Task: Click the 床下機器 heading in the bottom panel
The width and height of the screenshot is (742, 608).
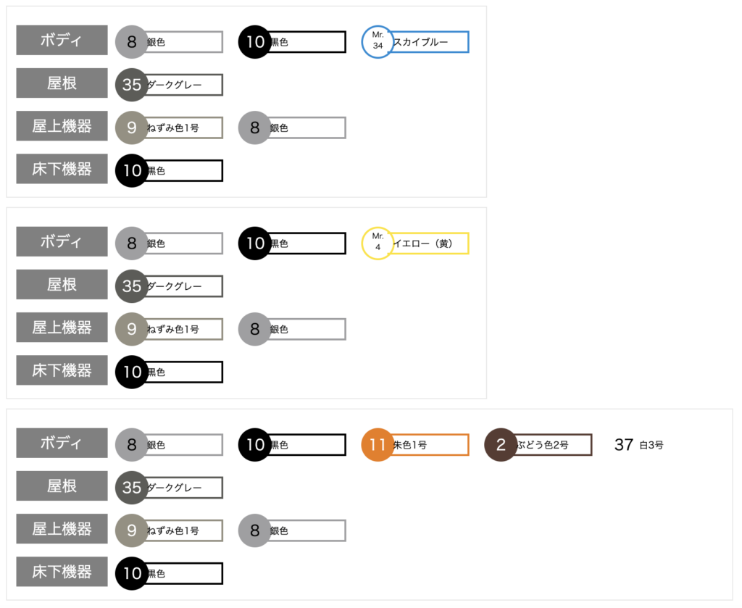Action: 62,572
